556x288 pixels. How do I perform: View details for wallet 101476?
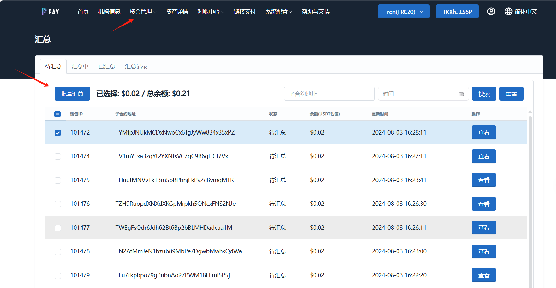pyautogui.click(x=484, y=204)
